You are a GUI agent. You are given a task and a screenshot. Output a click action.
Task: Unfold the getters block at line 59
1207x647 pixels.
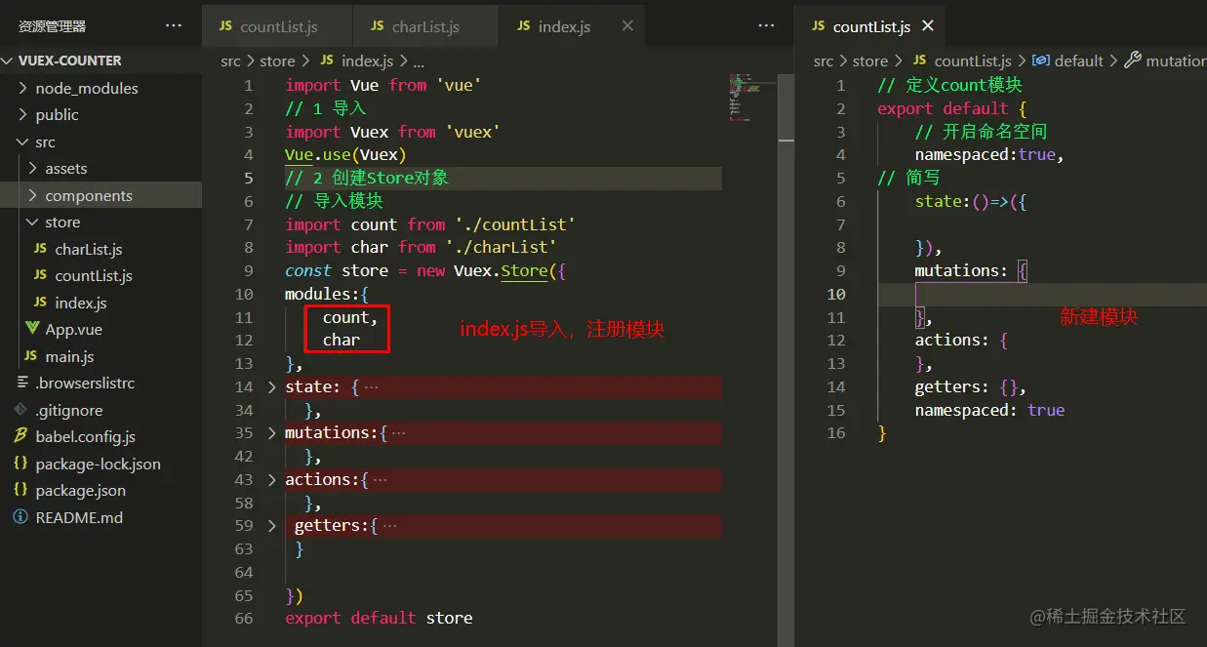(x=272, y=526)
